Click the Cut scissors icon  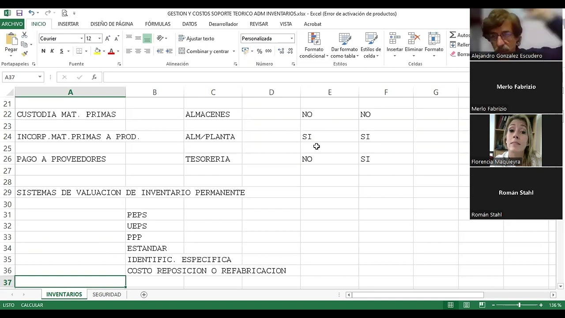[x=24, y=35]
